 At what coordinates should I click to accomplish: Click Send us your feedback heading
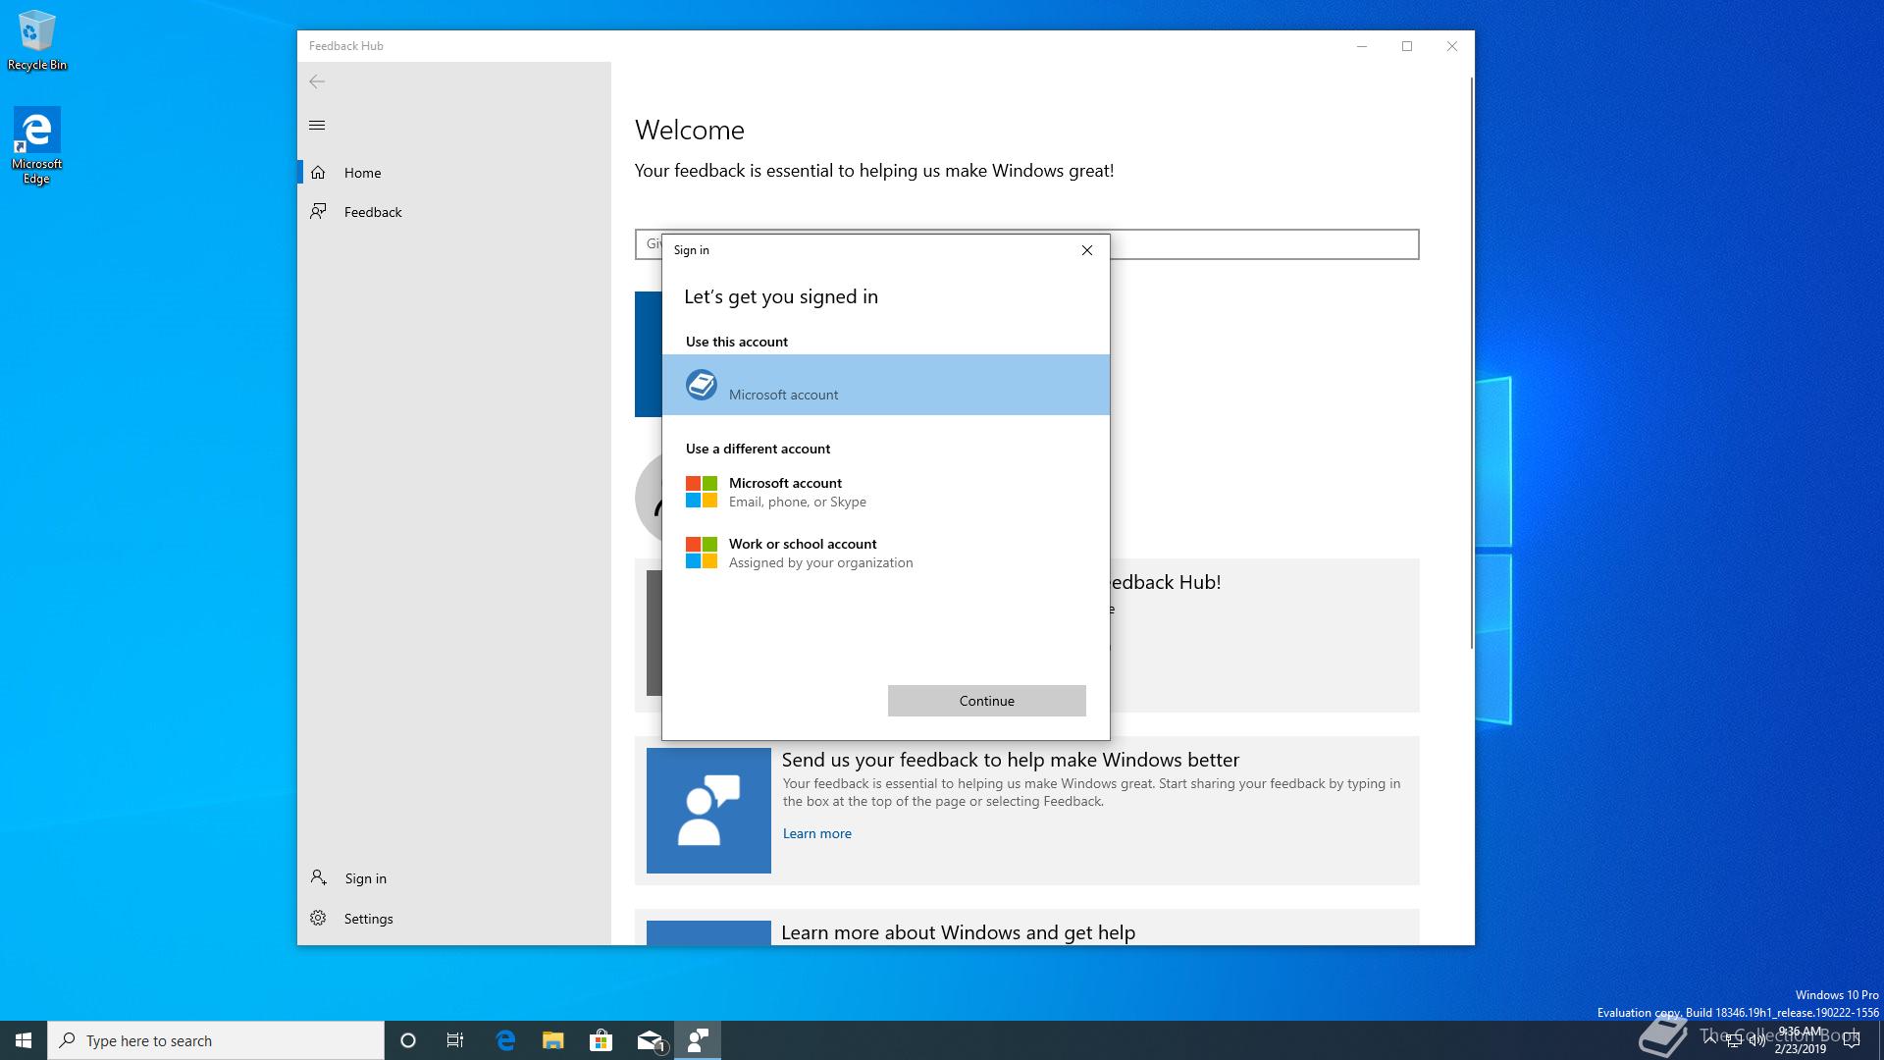(1011, 760)
